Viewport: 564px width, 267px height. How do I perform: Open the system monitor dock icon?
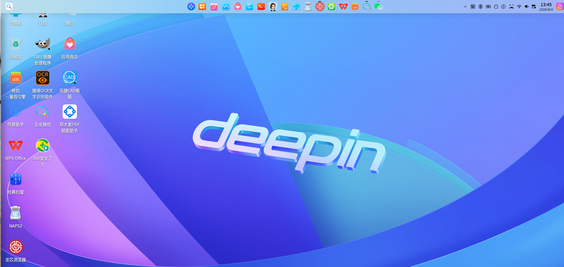click(226, 7)
